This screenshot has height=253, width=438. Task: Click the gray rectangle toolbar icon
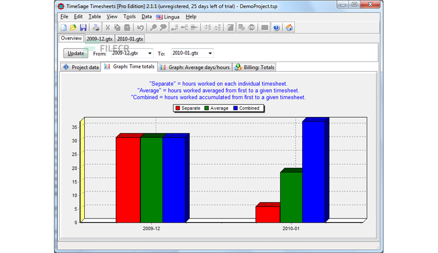265,27
